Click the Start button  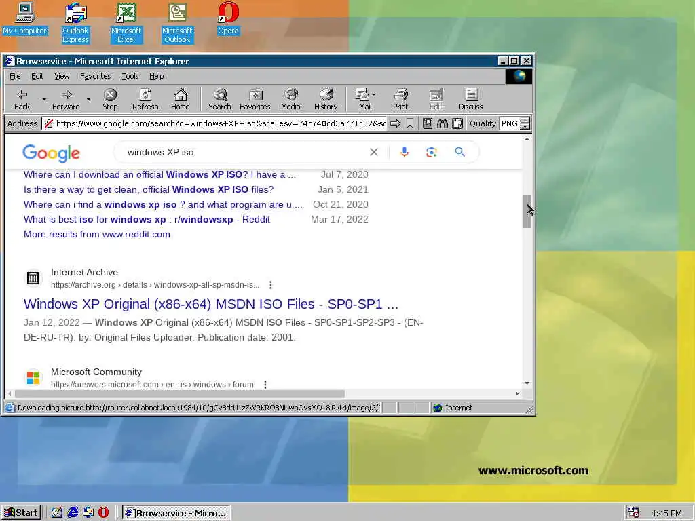pos(21,513)
